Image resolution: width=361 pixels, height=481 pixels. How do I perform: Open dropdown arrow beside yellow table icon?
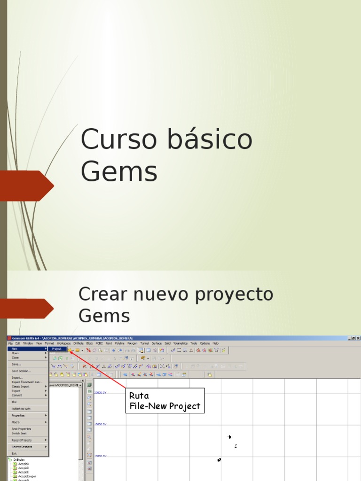(82, 350)
